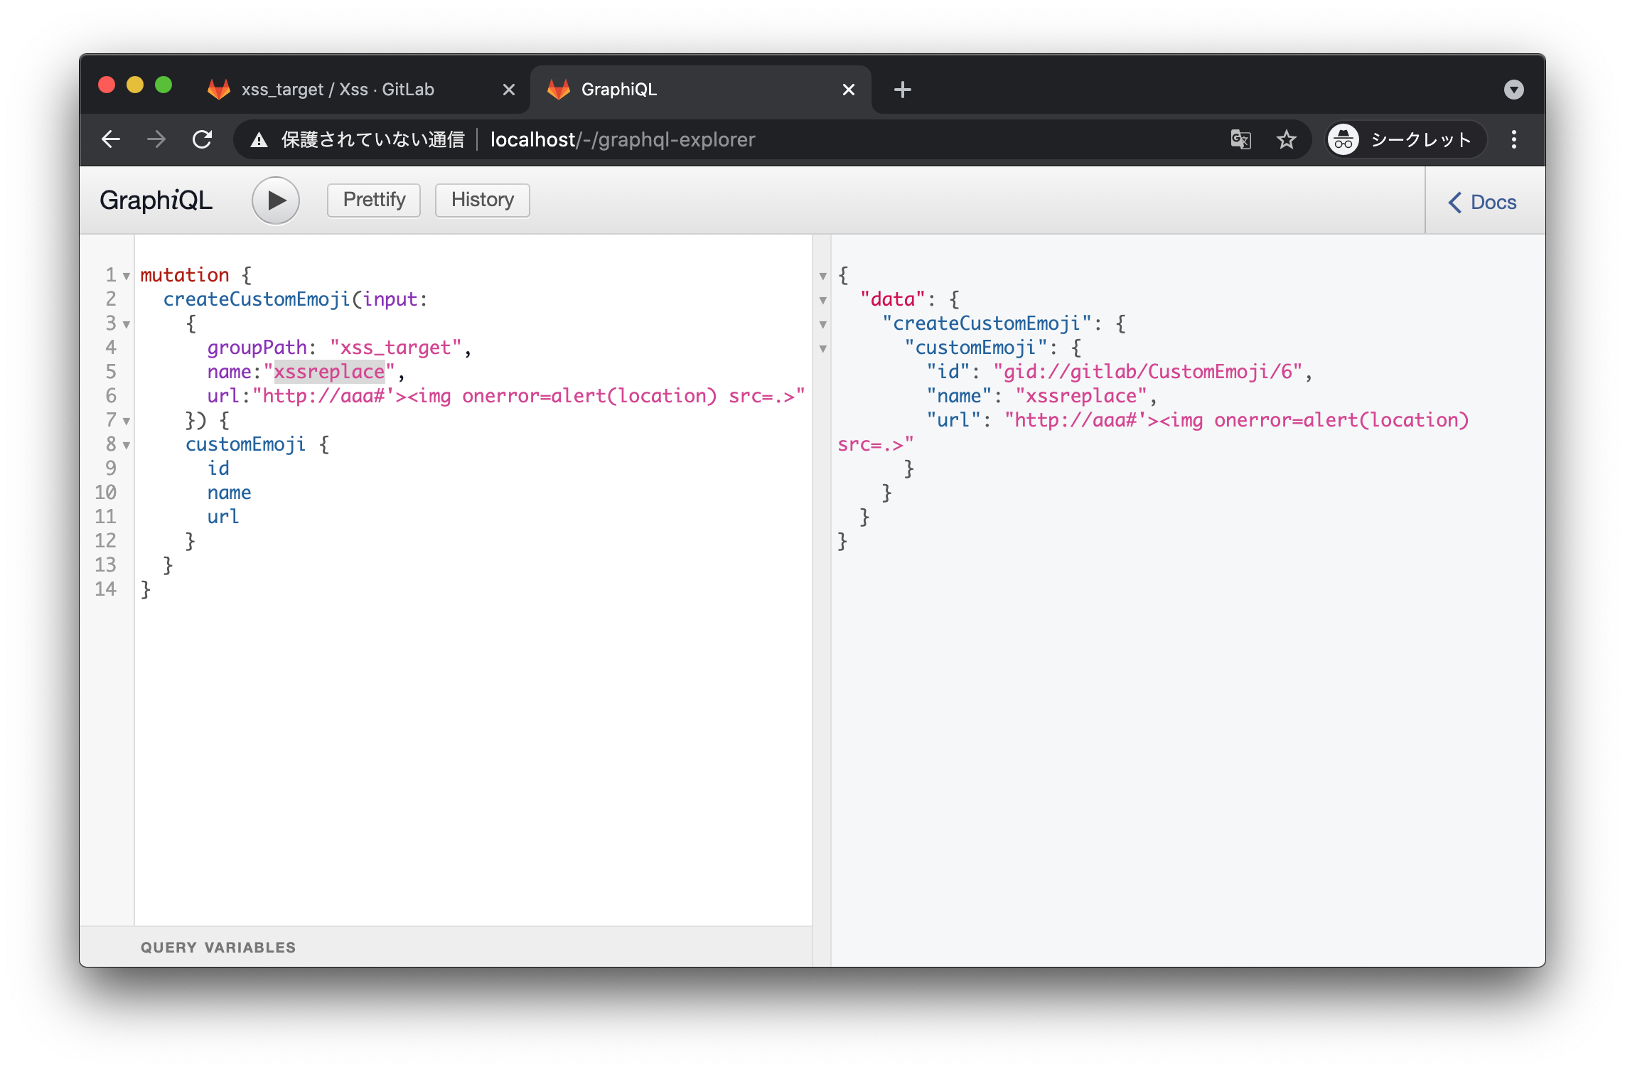Go forward to the next page
This screenshot has width=1625, height=1072.
point(156,139)
